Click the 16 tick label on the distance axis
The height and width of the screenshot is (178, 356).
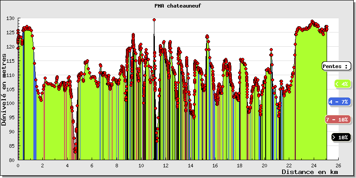pyautogui.click(x=215, y=165)
